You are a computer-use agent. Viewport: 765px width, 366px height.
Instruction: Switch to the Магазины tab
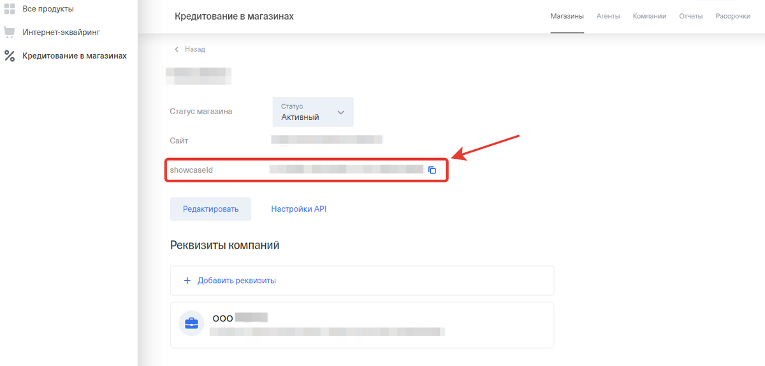pyautogui.click(x=567, y=16)
